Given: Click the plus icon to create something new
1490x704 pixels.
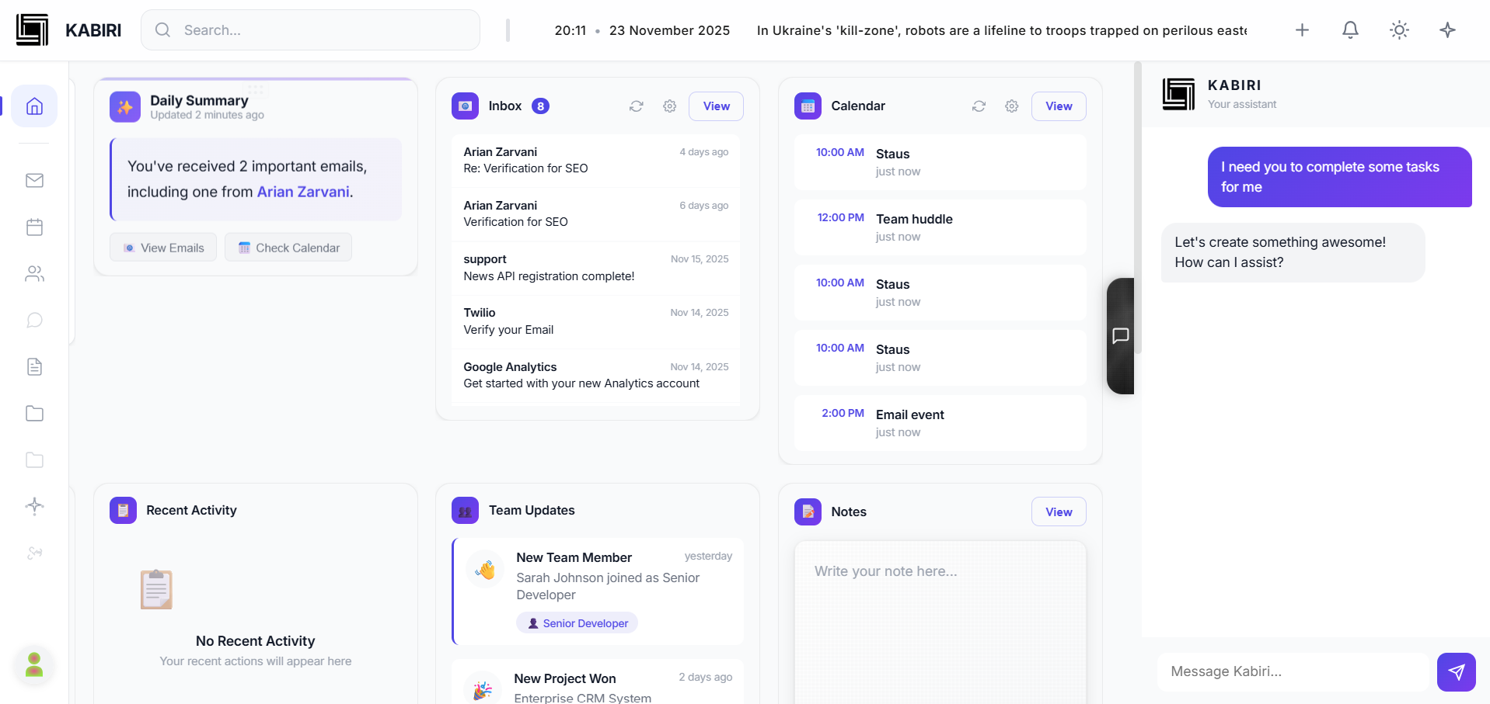Looking at the screenshot, I should tap(1302, 29).
